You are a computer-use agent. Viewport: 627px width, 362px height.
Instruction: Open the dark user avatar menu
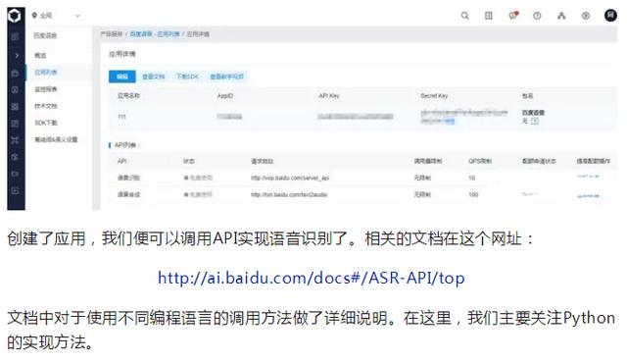coord(610,16)
